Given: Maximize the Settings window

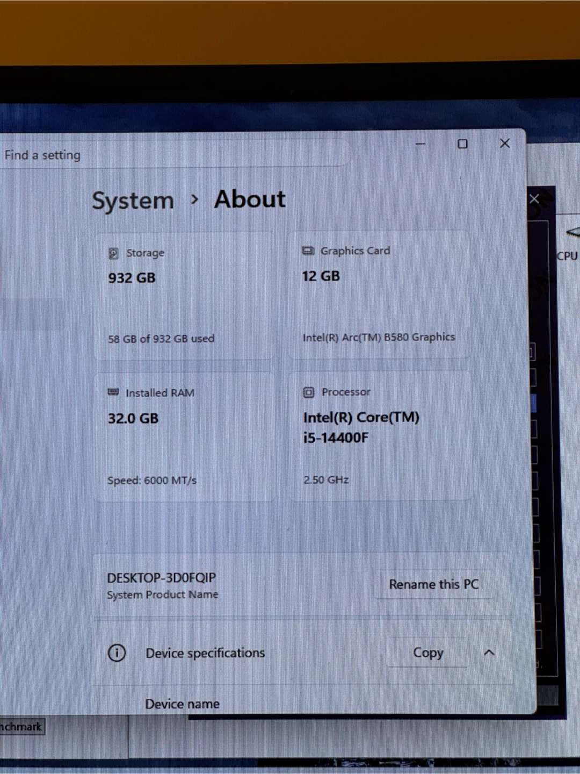Looking at the screenshot, I should point(462,144).
